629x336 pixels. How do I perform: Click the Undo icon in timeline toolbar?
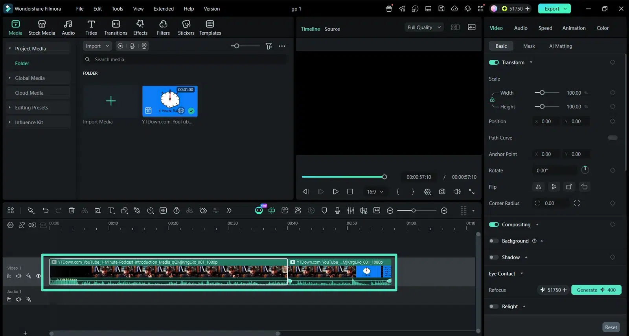click(45, 211)
